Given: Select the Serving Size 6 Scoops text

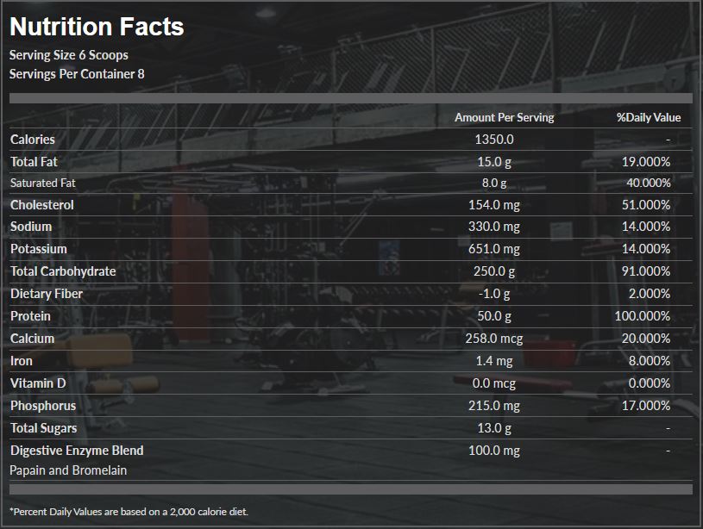Looking at the screenshot, I should tap(69, 55).
